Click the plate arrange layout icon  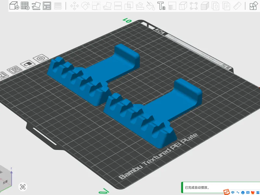tap(15, 70)
